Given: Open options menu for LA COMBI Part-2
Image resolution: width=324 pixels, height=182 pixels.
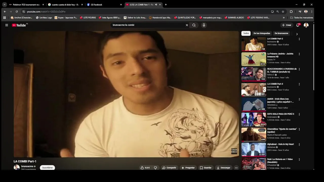Looking at the screenshot, I should [299, 39].
